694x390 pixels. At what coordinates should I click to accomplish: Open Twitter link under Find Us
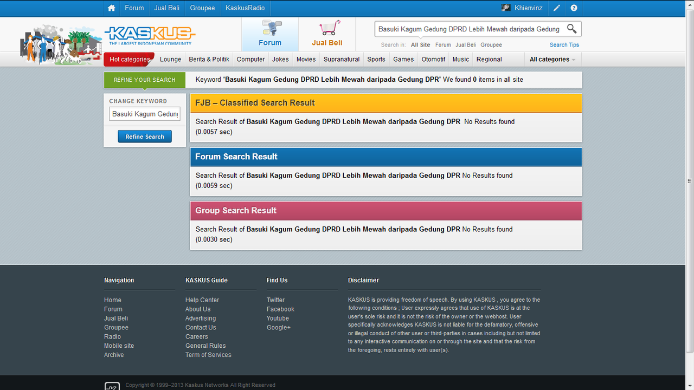(x=275, y=300)
